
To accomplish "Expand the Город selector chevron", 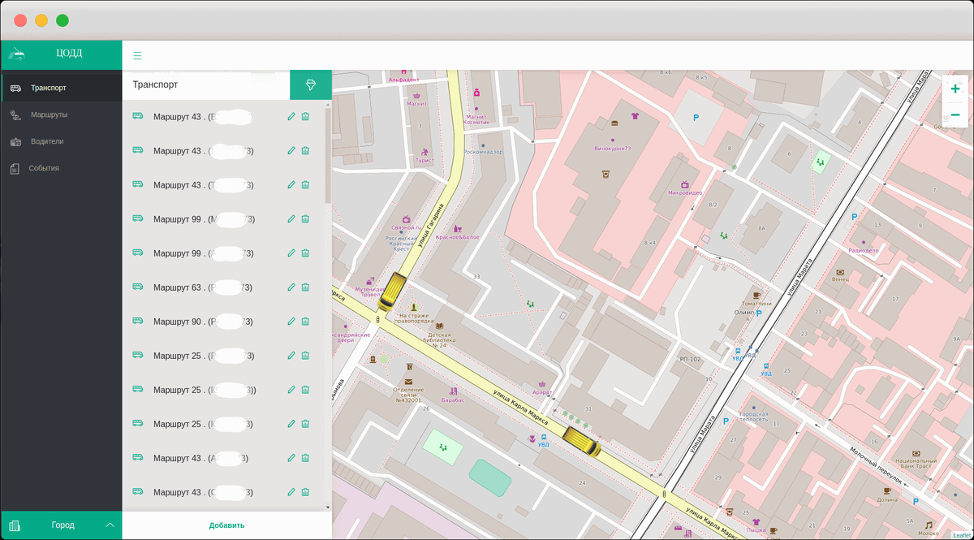I will [x=110, y=525].
